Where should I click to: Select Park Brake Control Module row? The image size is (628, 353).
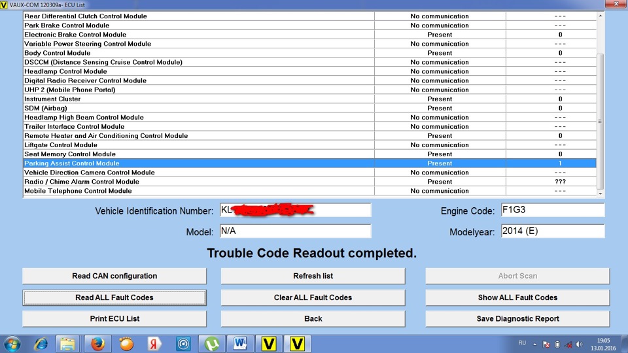309,25
